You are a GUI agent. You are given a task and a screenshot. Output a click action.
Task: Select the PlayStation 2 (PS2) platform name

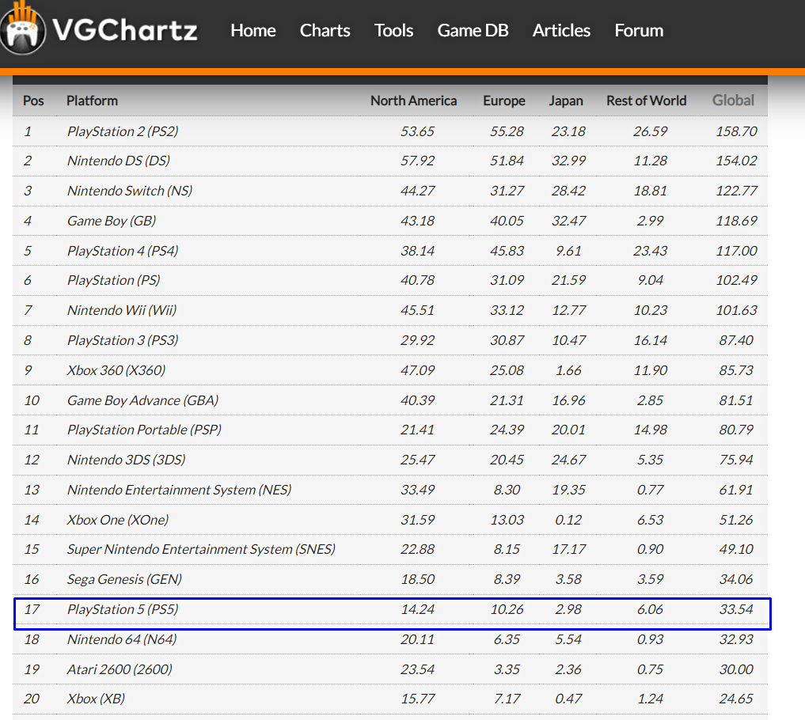pos(123,131)
